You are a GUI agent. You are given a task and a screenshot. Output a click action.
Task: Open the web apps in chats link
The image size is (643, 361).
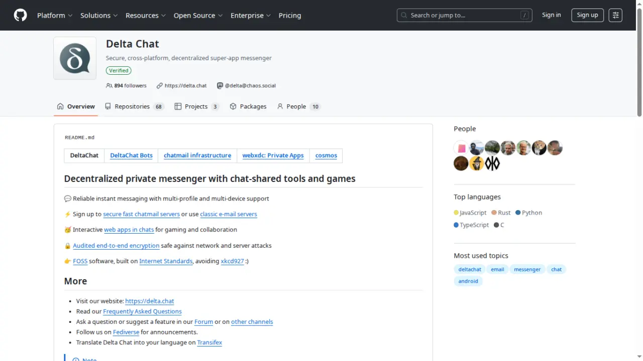129,230
